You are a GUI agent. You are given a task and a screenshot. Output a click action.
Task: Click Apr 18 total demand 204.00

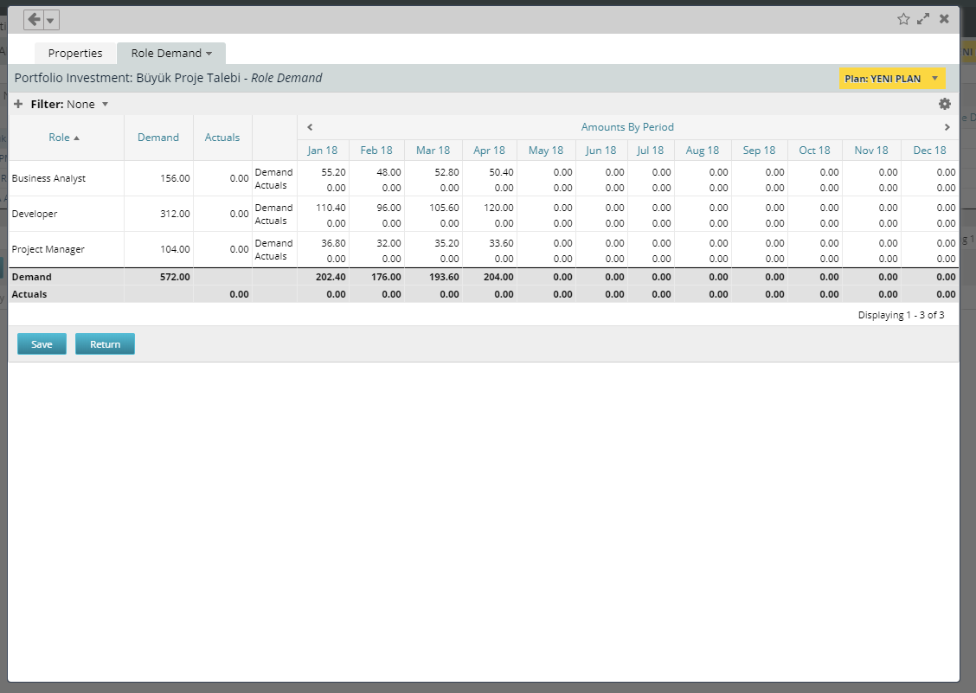click(x=498, y=277)
